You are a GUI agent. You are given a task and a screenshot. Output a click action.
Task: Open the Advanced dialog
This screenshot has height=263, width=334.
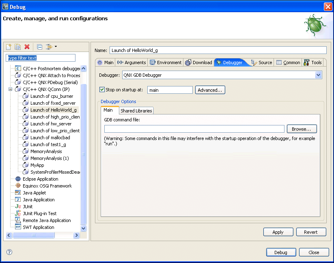point(210,90)
